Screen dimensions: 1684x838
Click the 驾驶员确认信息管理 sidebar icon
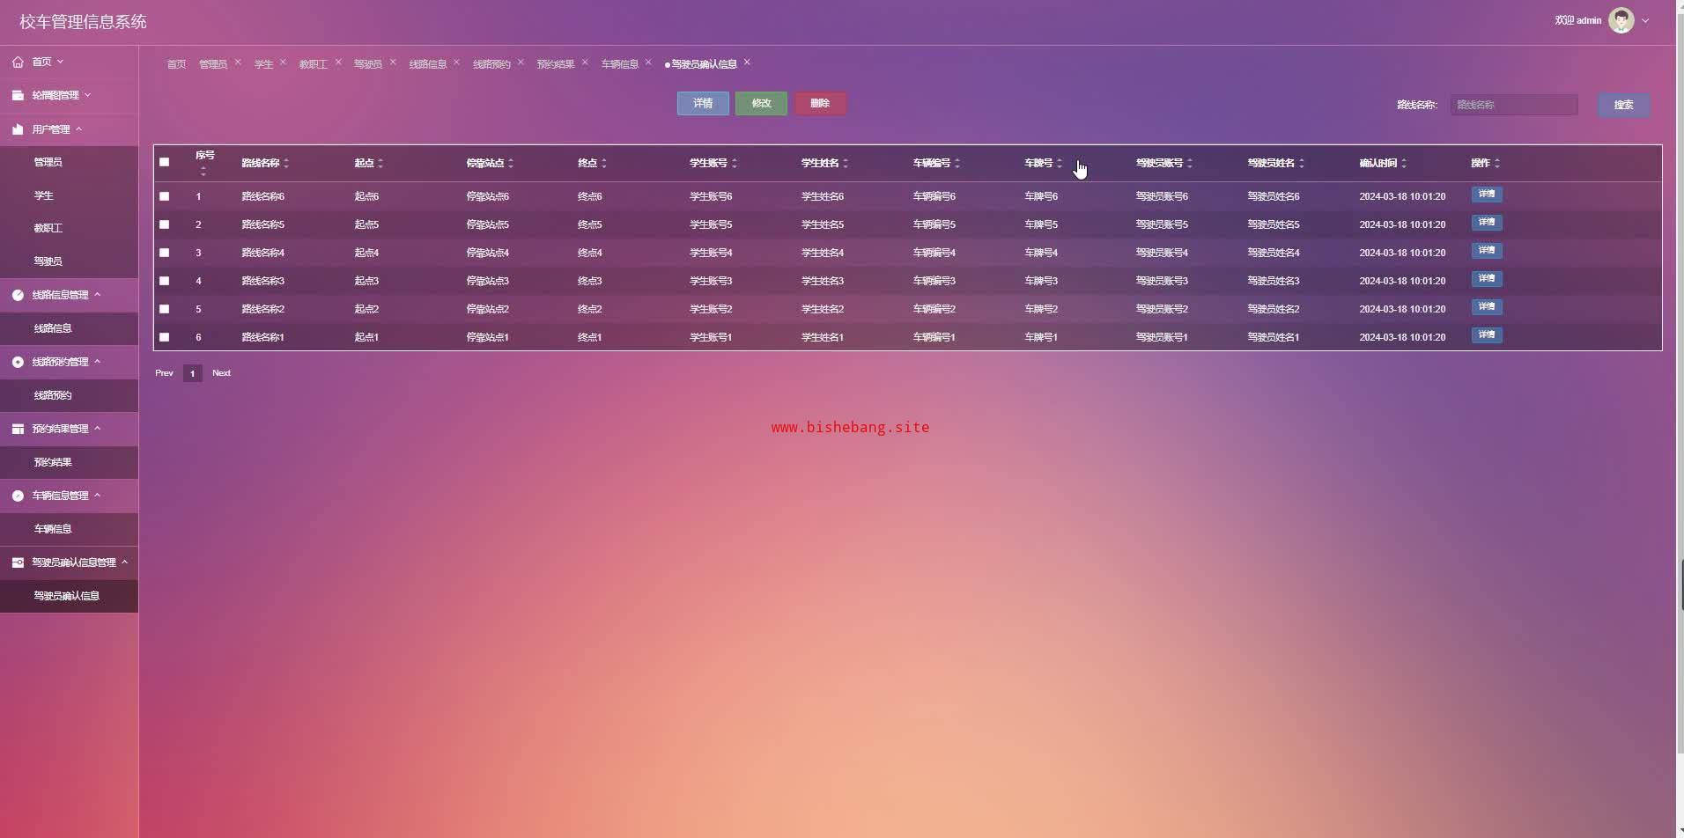pos(18,562)
